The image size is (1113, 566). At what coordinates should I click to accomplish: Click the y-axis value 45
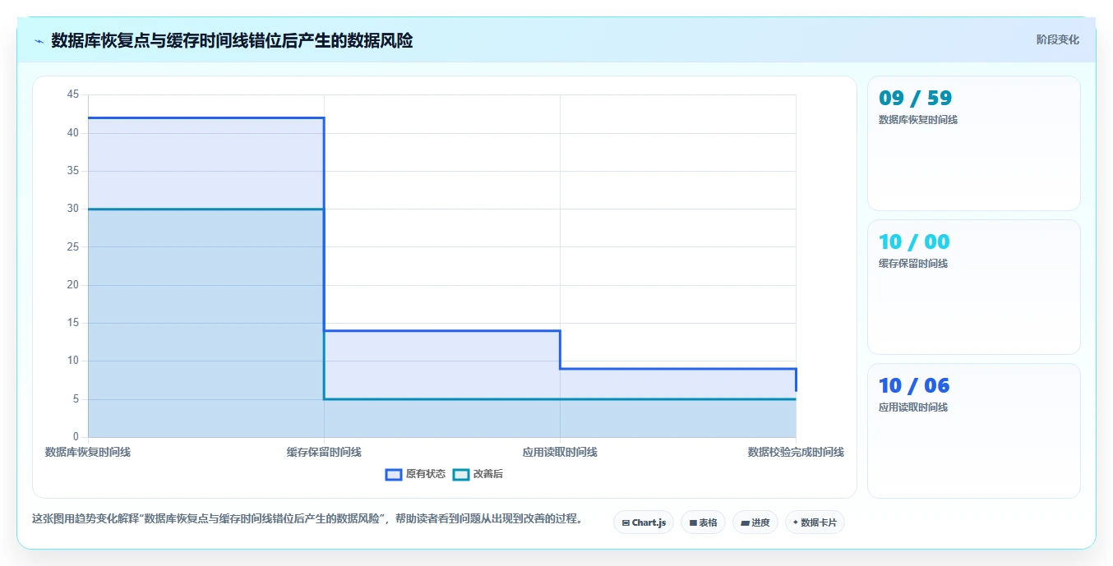click(x=72, y=94)
